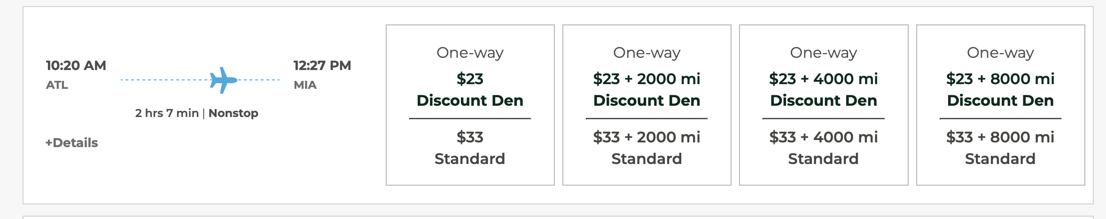
Task: Click One-way heading in the 8000 mi box
Action: 1000,53
